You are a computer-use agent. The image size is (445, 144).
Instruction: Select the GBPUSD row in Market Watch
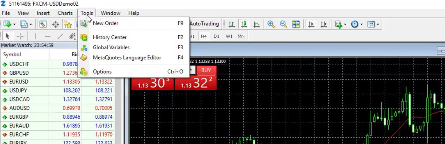click(x=19, y=73)
